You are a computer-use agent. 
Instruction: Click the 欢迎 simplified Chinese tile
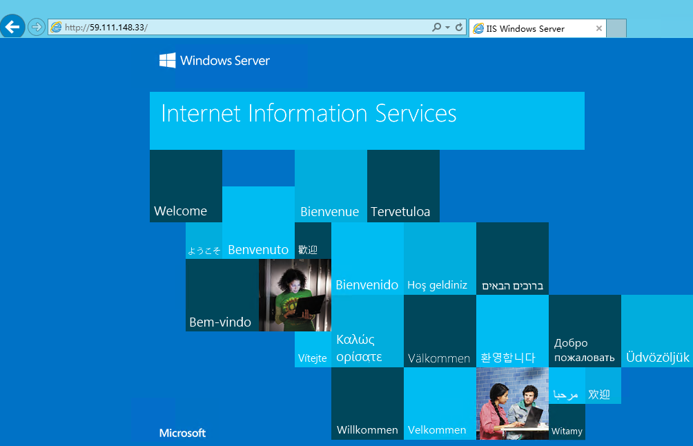603,385
